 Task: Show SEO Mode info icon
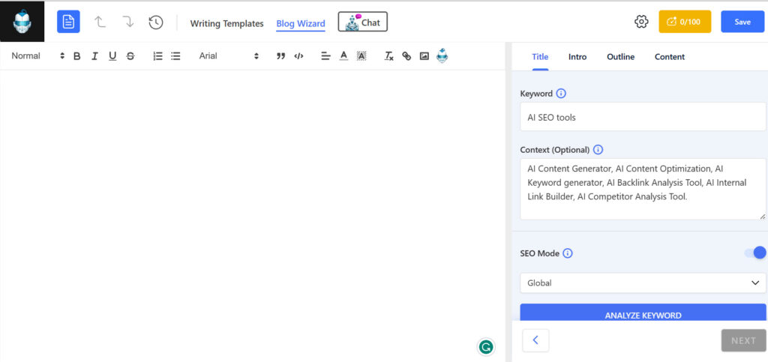(568, 253)
